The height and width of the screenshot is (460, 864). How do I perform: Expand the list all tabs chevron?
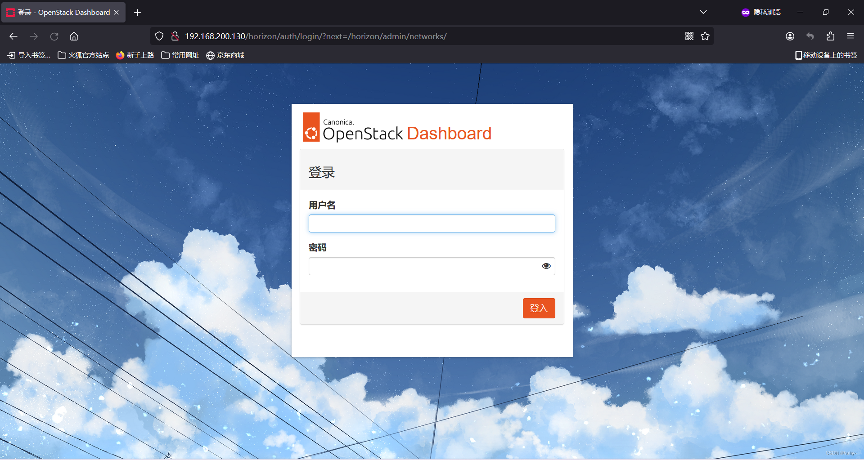coord(703,12)
